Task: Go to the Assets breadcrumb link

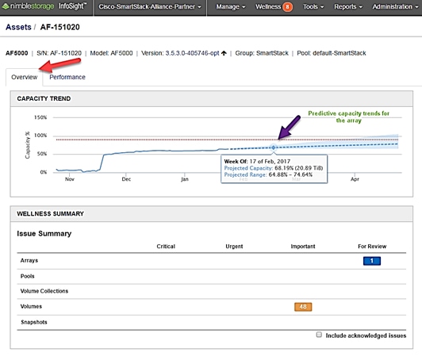Action: click(x=18, y=27)
